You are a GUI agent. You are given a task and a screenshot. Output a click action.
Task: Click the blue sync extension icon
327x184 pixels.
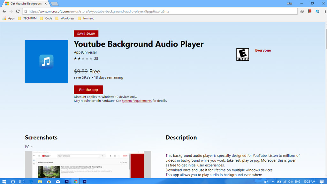pyautogui.click(x=317, y=11)
